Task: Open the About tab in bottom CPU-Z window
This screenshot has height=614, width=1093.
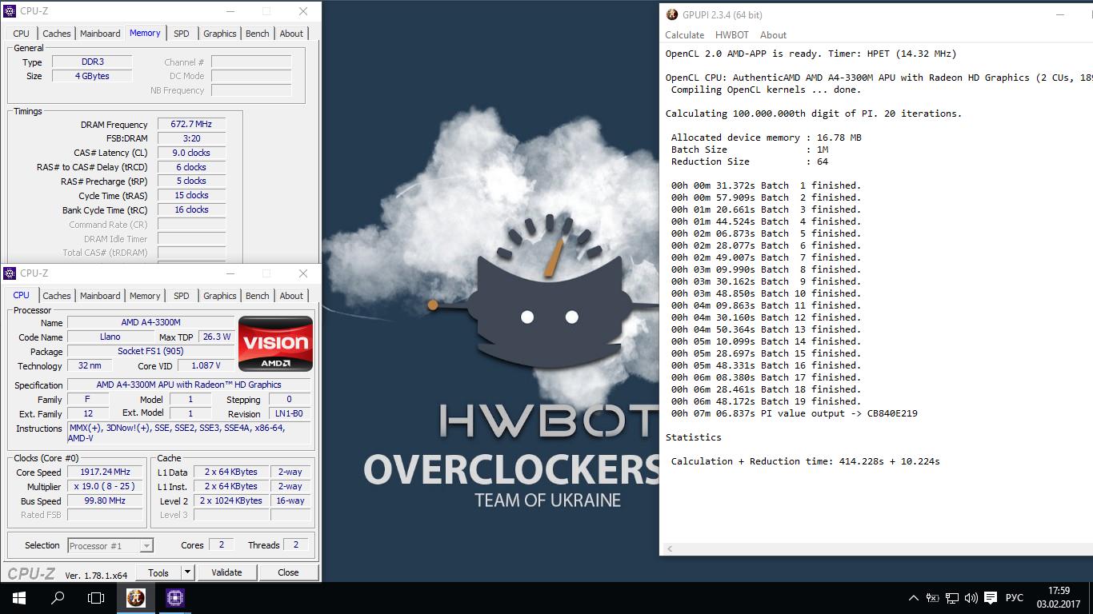Action: [x=291, y=296]
